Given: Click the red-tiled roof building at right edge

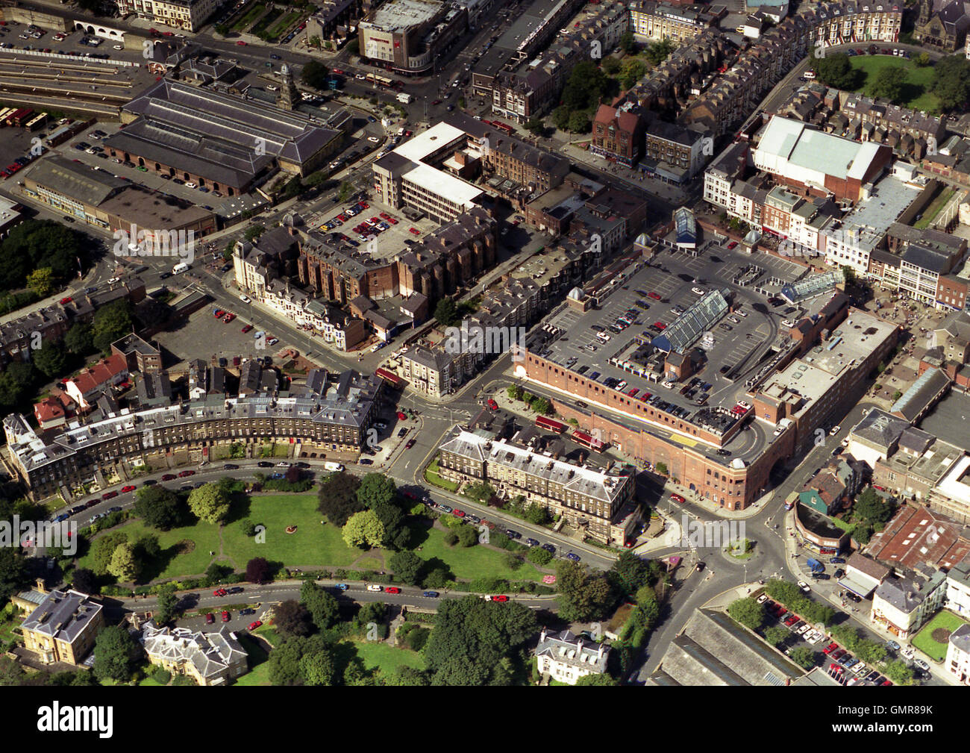Looking at the screenshot, I should point(920,537).
